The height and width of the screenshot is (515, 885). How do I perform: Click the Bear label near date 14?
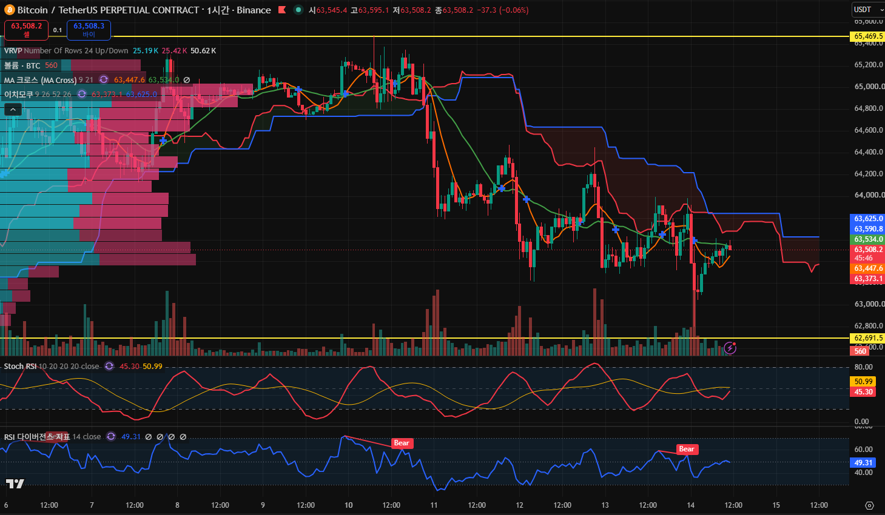click(687, 450)
